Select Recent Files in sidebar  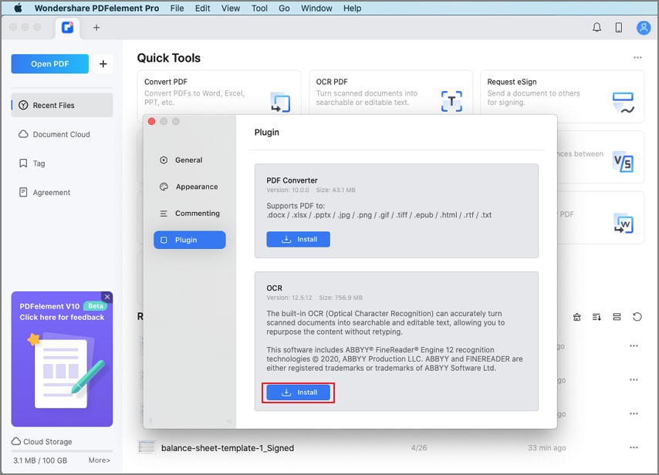coord(62,105)
